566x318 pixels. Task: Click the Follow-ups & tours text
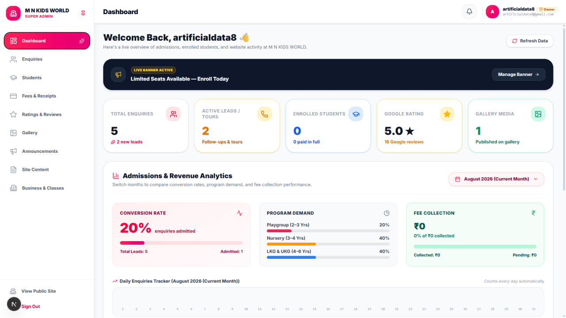[222, 142]
